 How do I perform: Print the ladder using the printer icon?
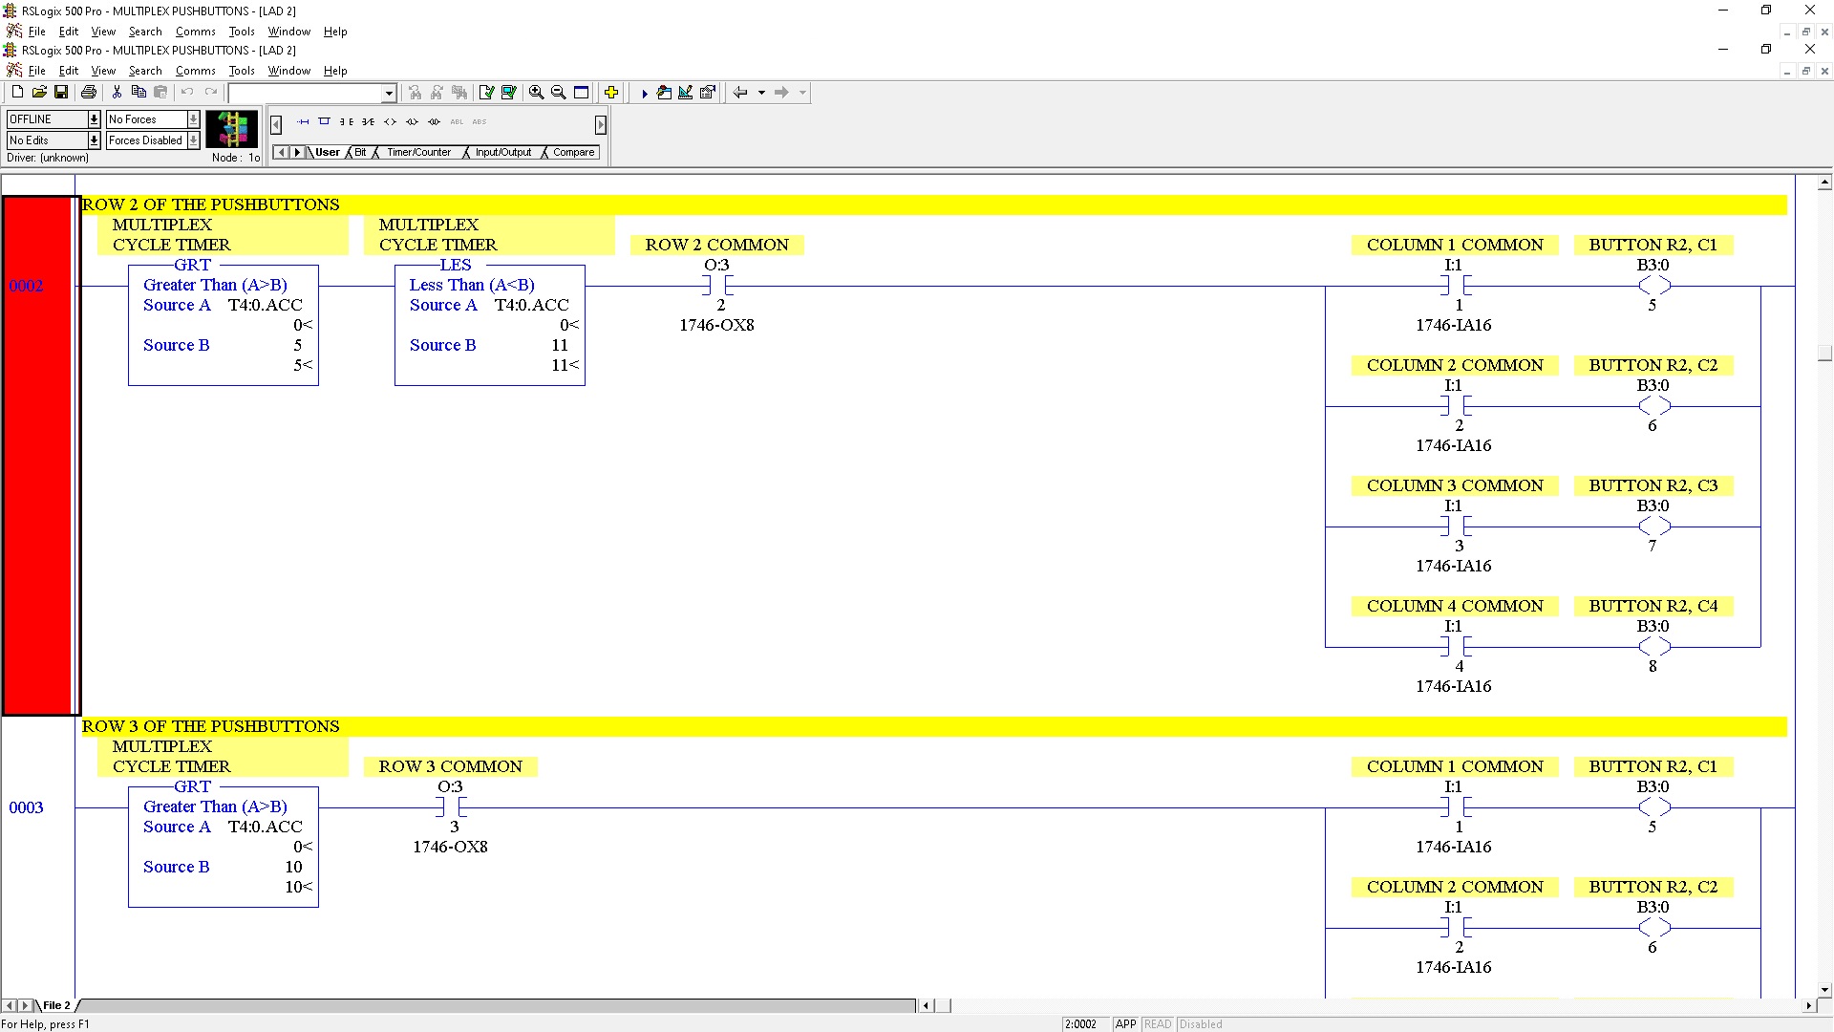point(89,93)
